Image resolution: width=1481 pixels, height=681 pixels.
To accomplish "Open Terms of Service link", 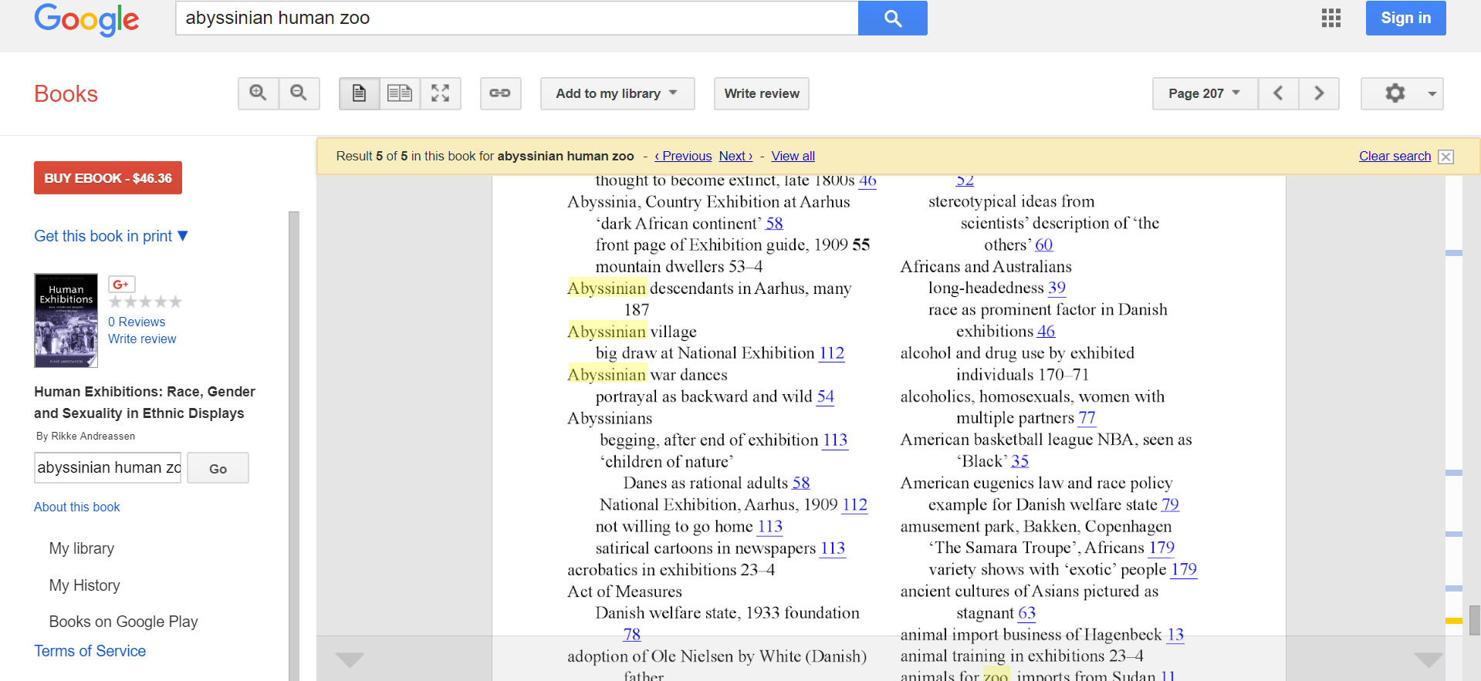I will point(90,651).
